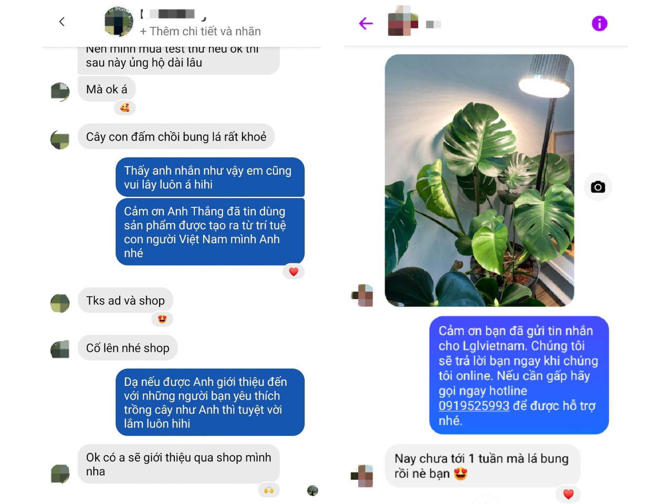Go back using the black left chevron
This screenshot has width=672, height=504.
(x=62, y=22)
